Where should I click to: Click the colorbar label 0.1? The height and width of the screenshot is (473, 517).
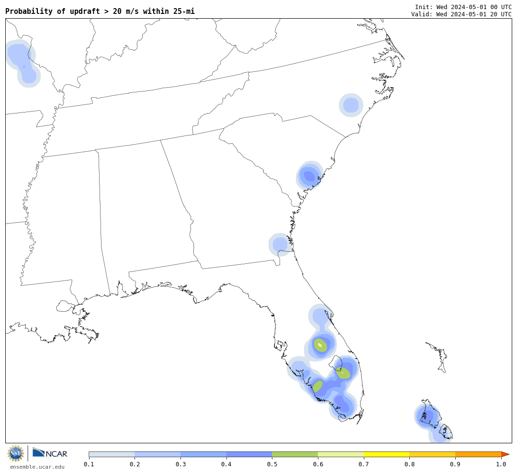[x=89, y=464]
